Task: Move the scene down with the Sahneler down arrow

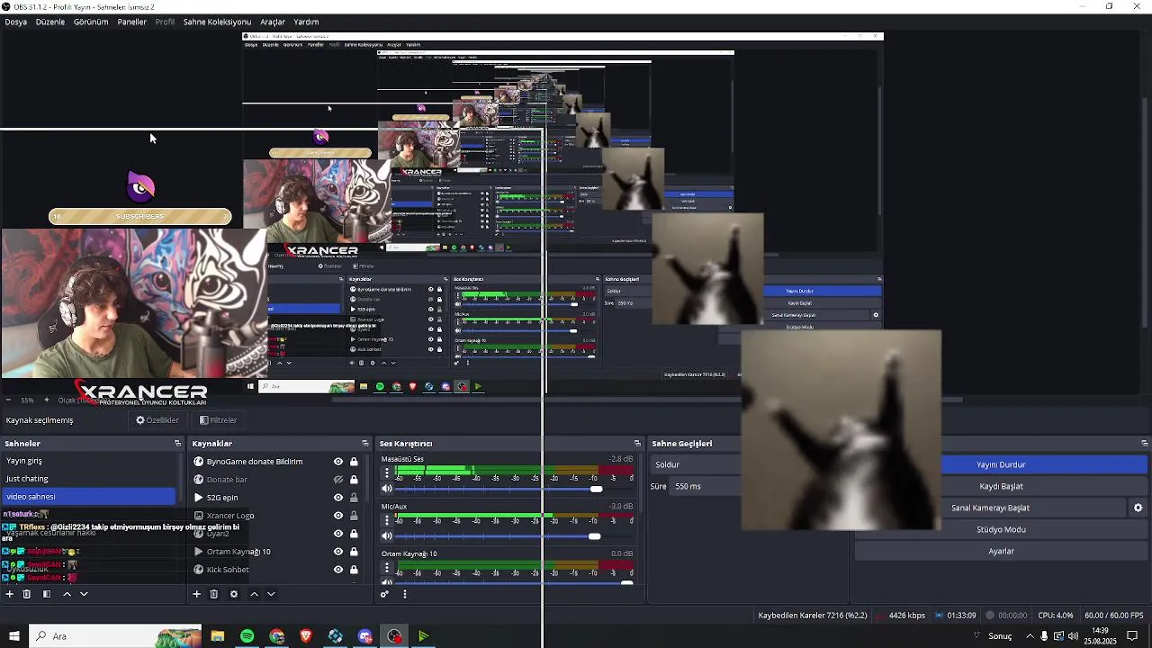Action: [x=84, y=594]
